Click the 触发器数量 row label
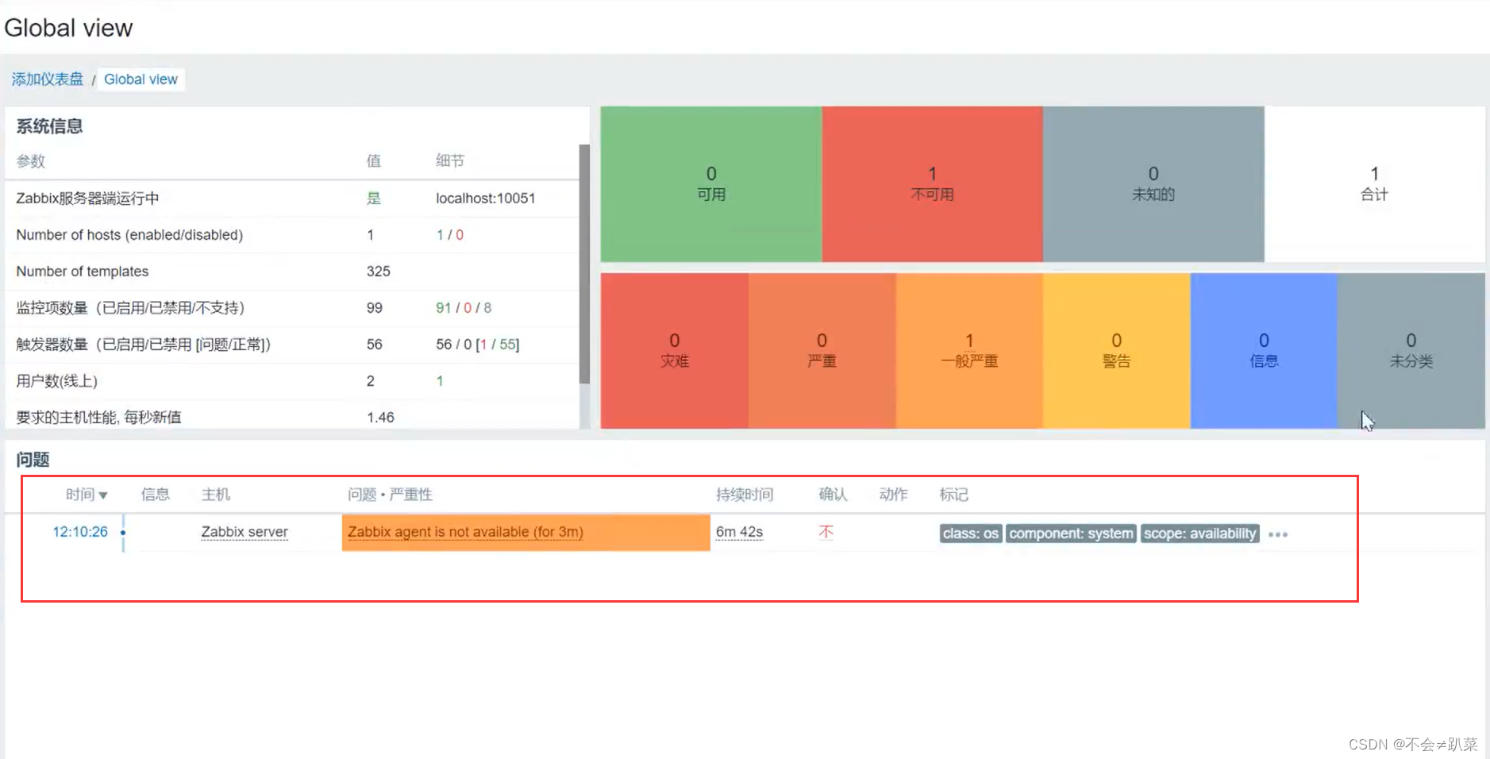The width and height of the screenshot is (1490, 759). click(x=144, y=345)
